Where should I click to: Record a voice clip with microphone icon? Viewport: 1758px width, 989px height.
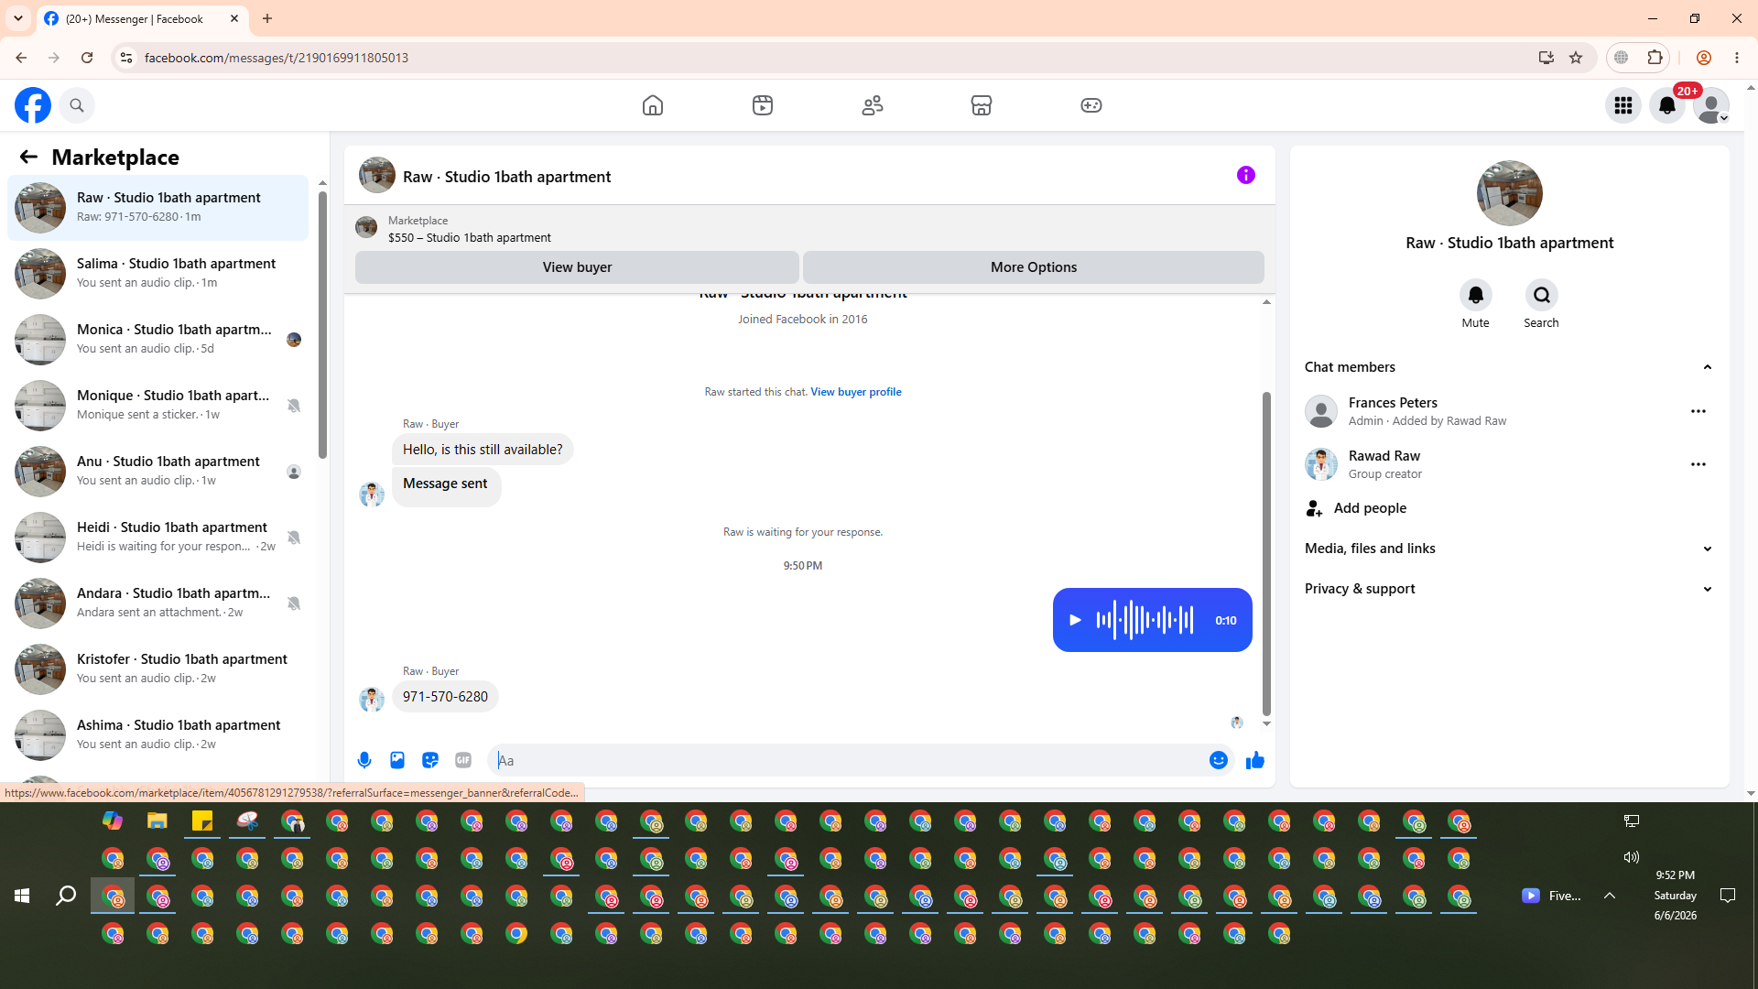(364, 760)
